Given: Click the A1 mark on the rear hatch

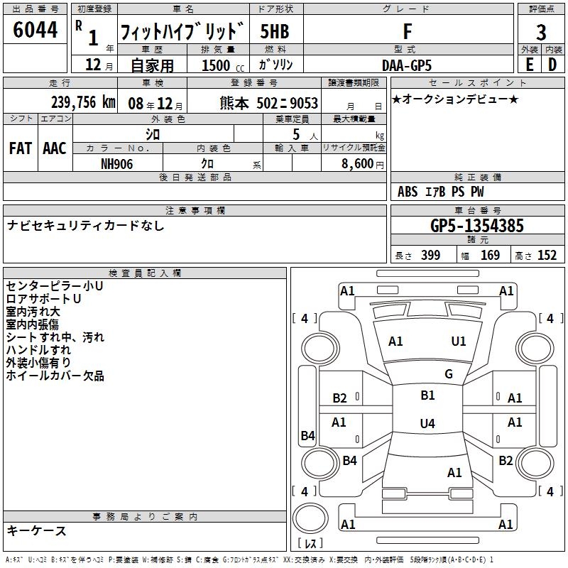Looking at the screenshot, I should point(454,473).
